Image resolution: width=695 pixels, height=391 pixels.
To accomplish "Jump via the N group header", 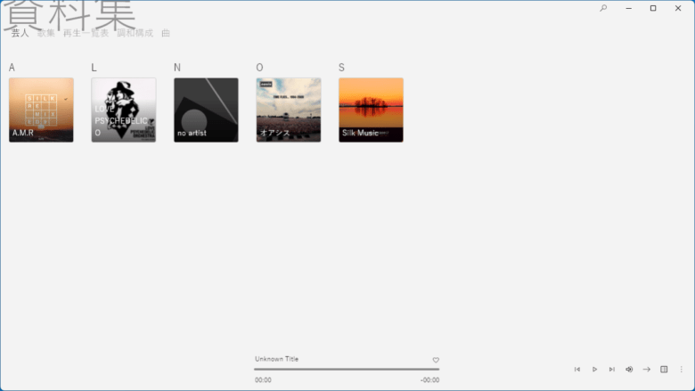I will pyautogui.click(x=177, y=68).
